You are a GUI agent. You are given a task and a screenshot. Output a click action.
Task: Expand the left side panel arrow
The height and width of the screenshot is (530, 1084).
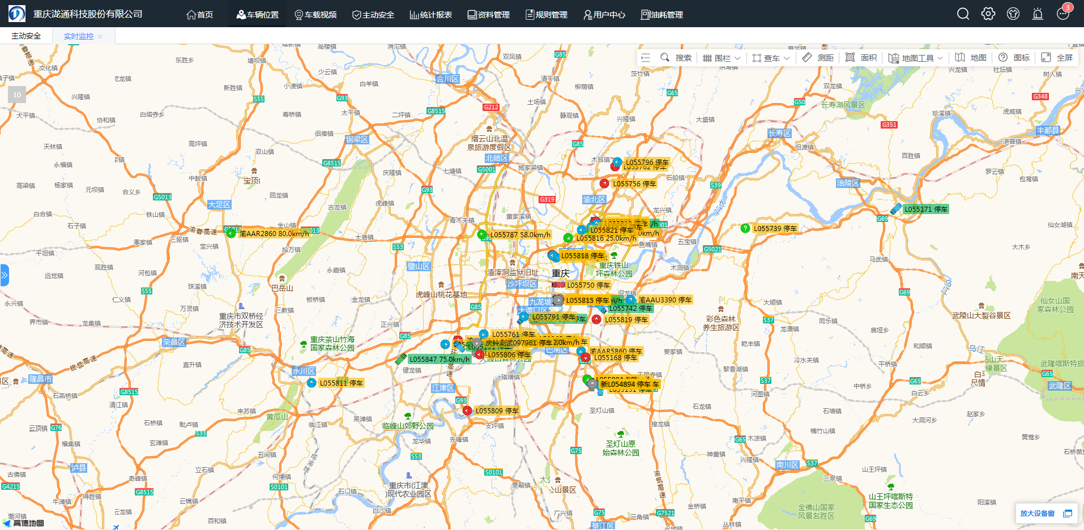(5, 275)
